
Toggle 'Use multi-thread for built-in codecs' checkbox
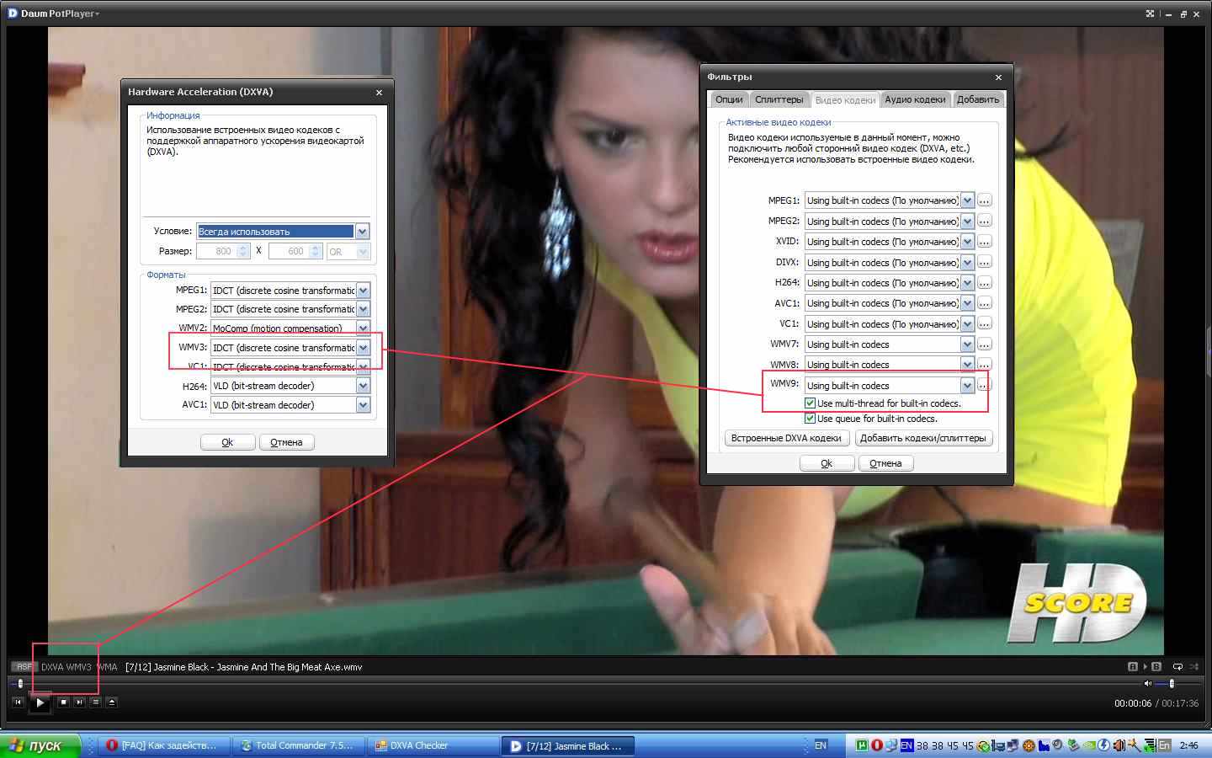pos(810,403)
